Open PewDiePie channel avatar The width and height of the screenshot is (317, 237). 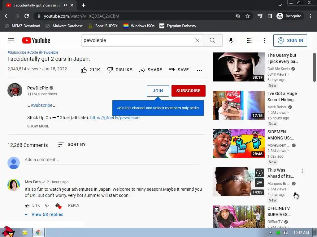pyautogui.click(x=15, y=90)
